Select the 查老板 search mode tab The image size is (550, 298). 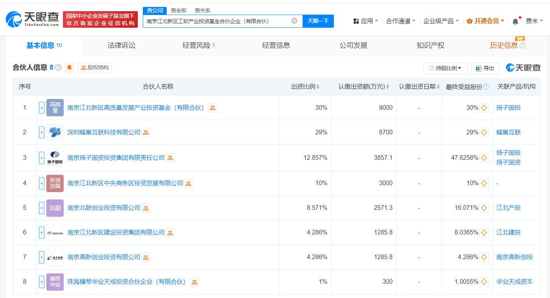179,10
